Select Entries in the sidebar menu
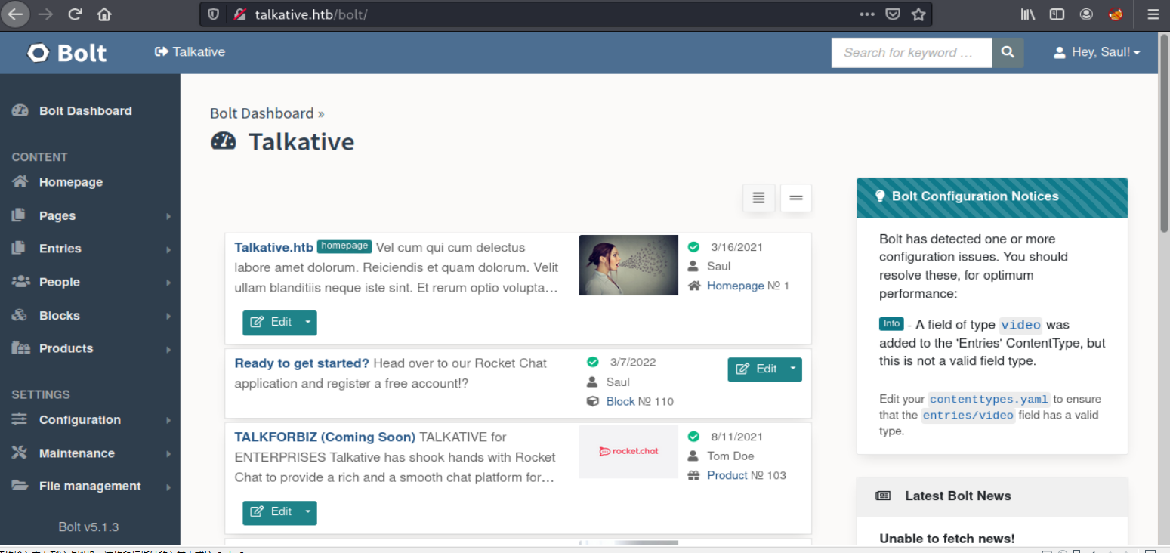Viewport: 1170px width, 553px height. pos(60,249)
